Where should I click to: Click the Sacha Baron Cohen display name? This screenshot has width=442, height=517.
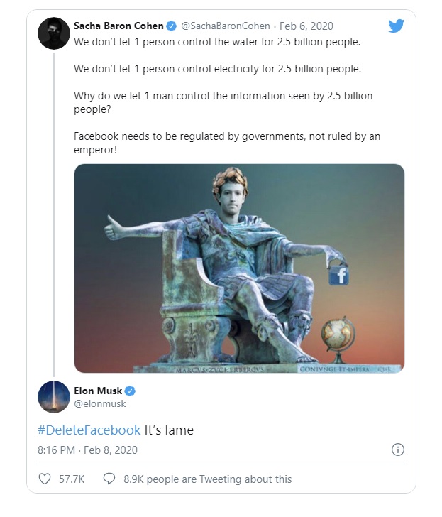click(x=118, y=26)
